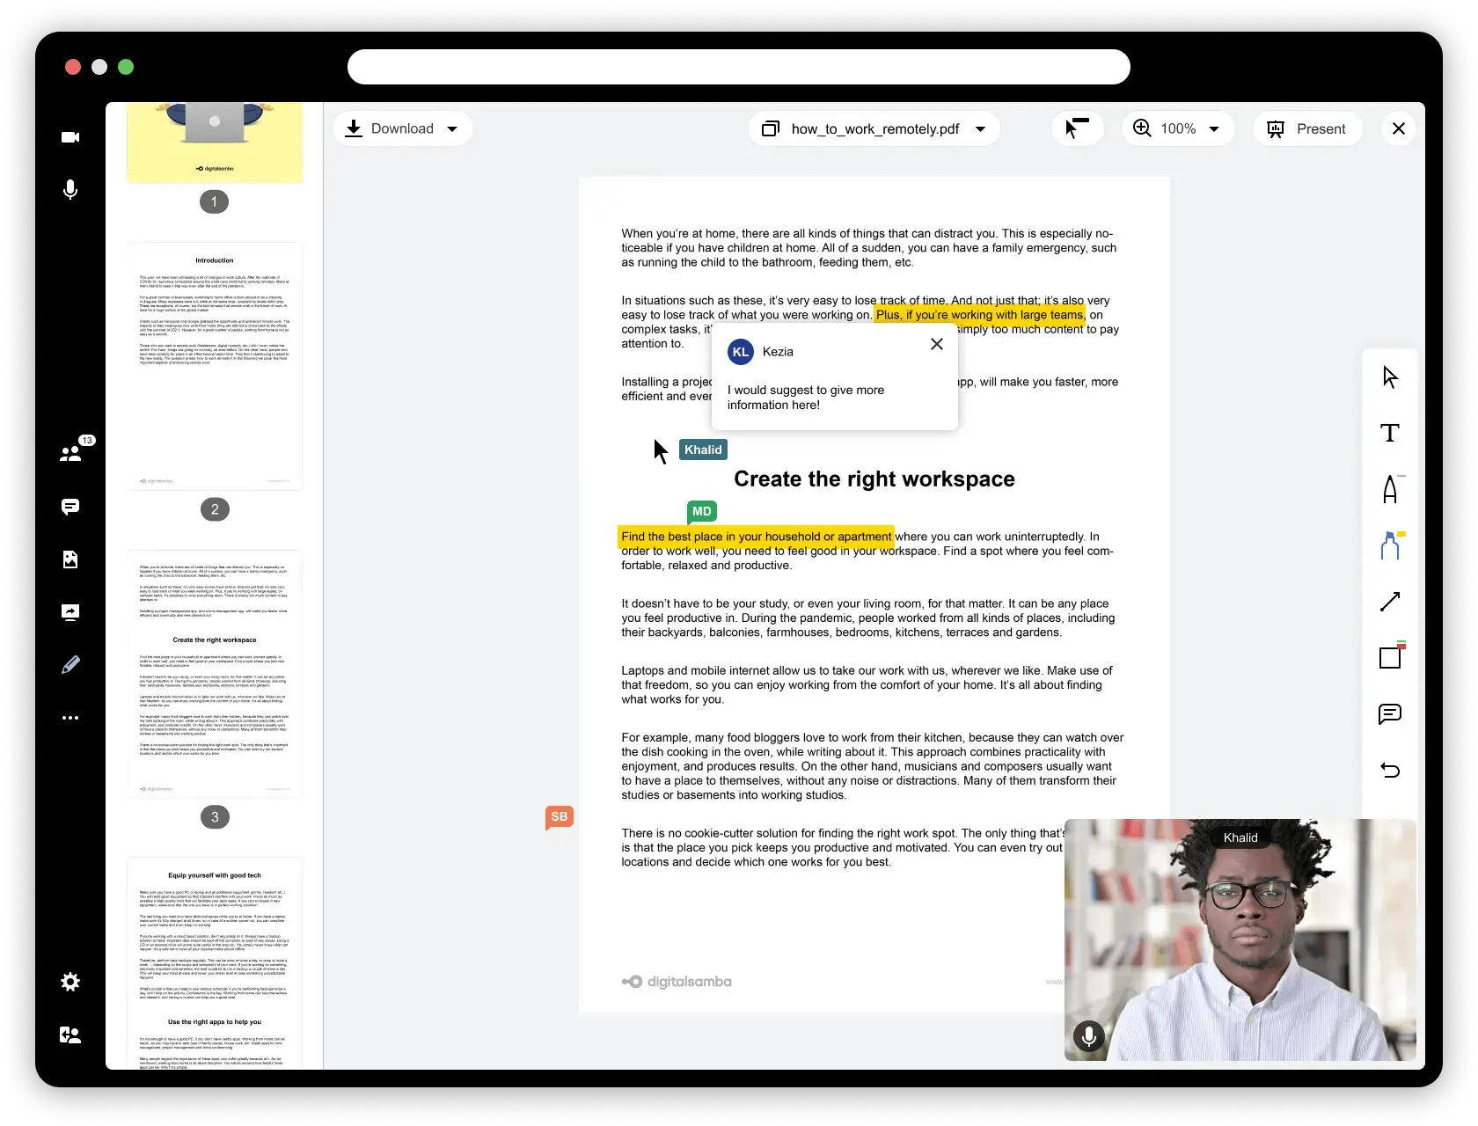Select the Arrow drawing tool
The image size is (1478, 1126).
(1390, 601)
